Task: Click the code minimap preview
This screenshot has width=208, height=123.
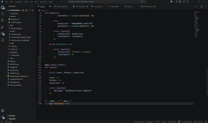Action: 197,25
